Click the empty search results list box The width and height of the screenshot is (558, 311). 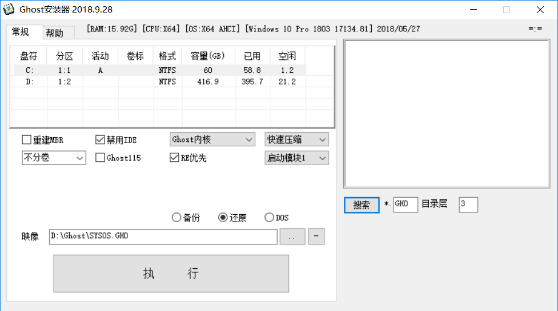tap(447, 113)
